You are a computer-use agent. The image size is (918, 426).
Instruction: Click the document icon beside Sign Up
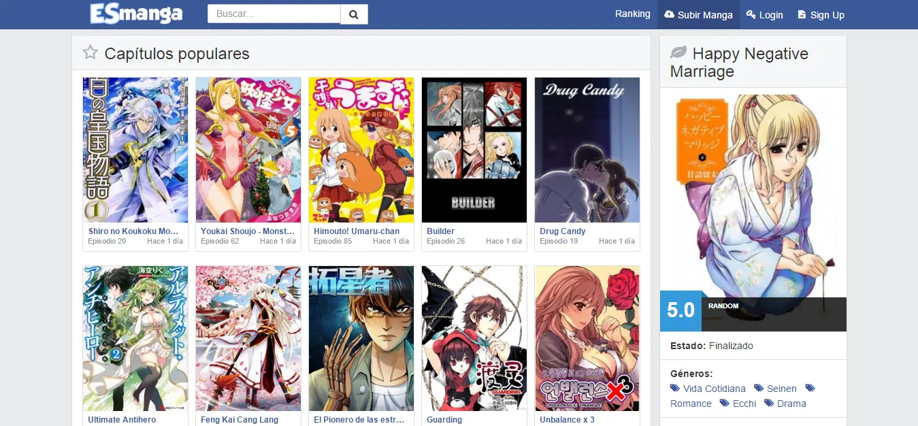pos(802,14)
